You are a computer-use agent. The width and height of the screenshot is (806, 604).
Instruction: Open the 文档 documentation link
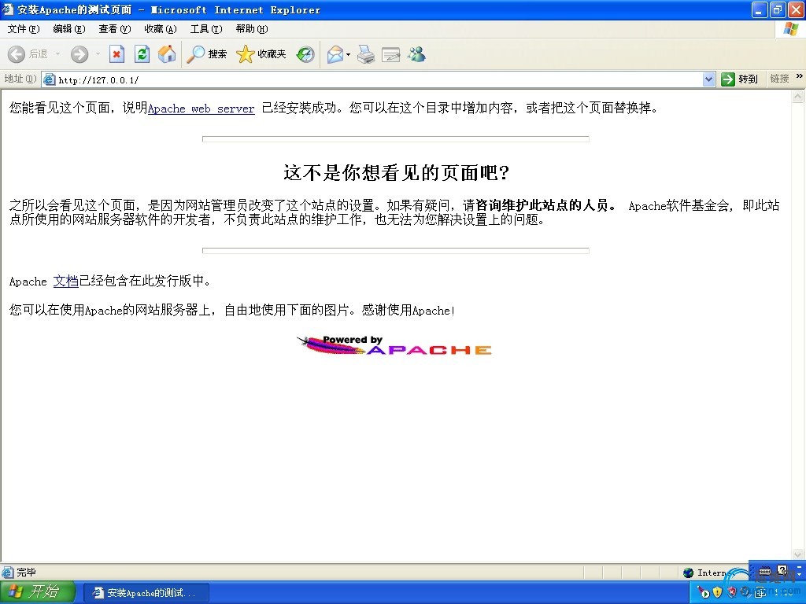[66, 281]
